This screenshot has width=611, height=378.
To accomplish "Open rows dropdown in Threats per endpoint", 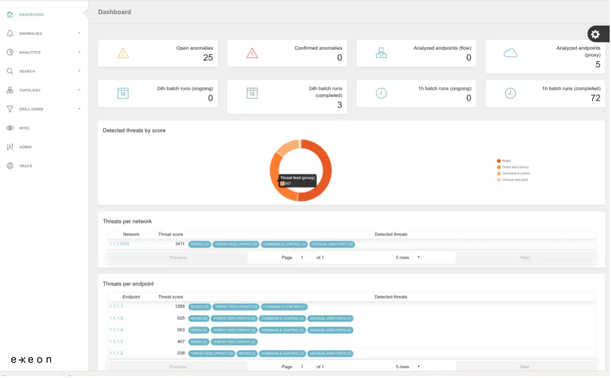I will [408, 366].
